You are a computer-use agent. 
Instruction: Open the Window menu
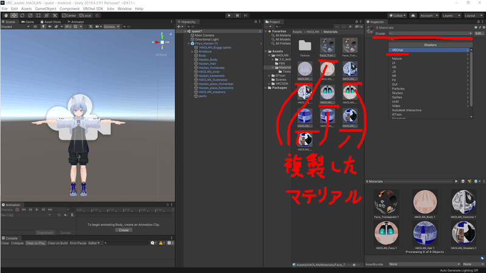point(125,8)
